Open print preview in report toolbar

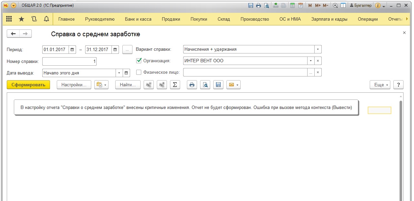[x=205, y=85]
